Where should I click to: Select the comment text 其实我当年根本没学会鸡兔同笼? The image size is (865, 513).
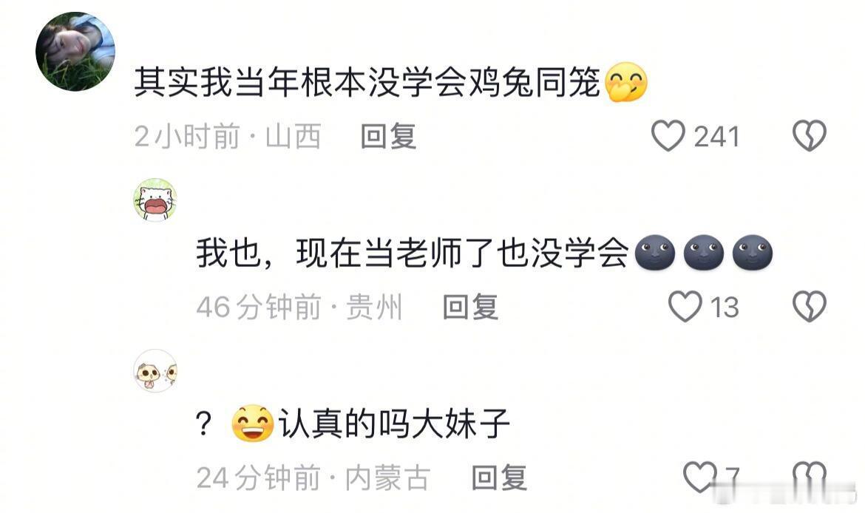pos(367,83)
